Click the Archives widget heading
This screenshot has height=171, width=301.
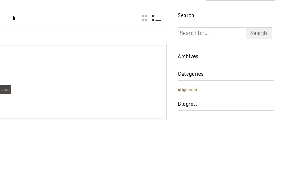[188, 56]
